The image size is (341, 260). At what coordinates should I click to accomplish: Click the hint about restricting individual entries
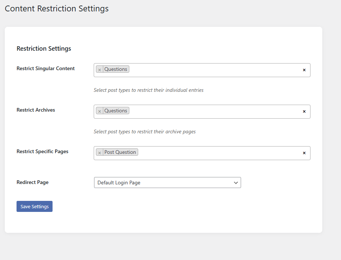[x=148, y=90]
